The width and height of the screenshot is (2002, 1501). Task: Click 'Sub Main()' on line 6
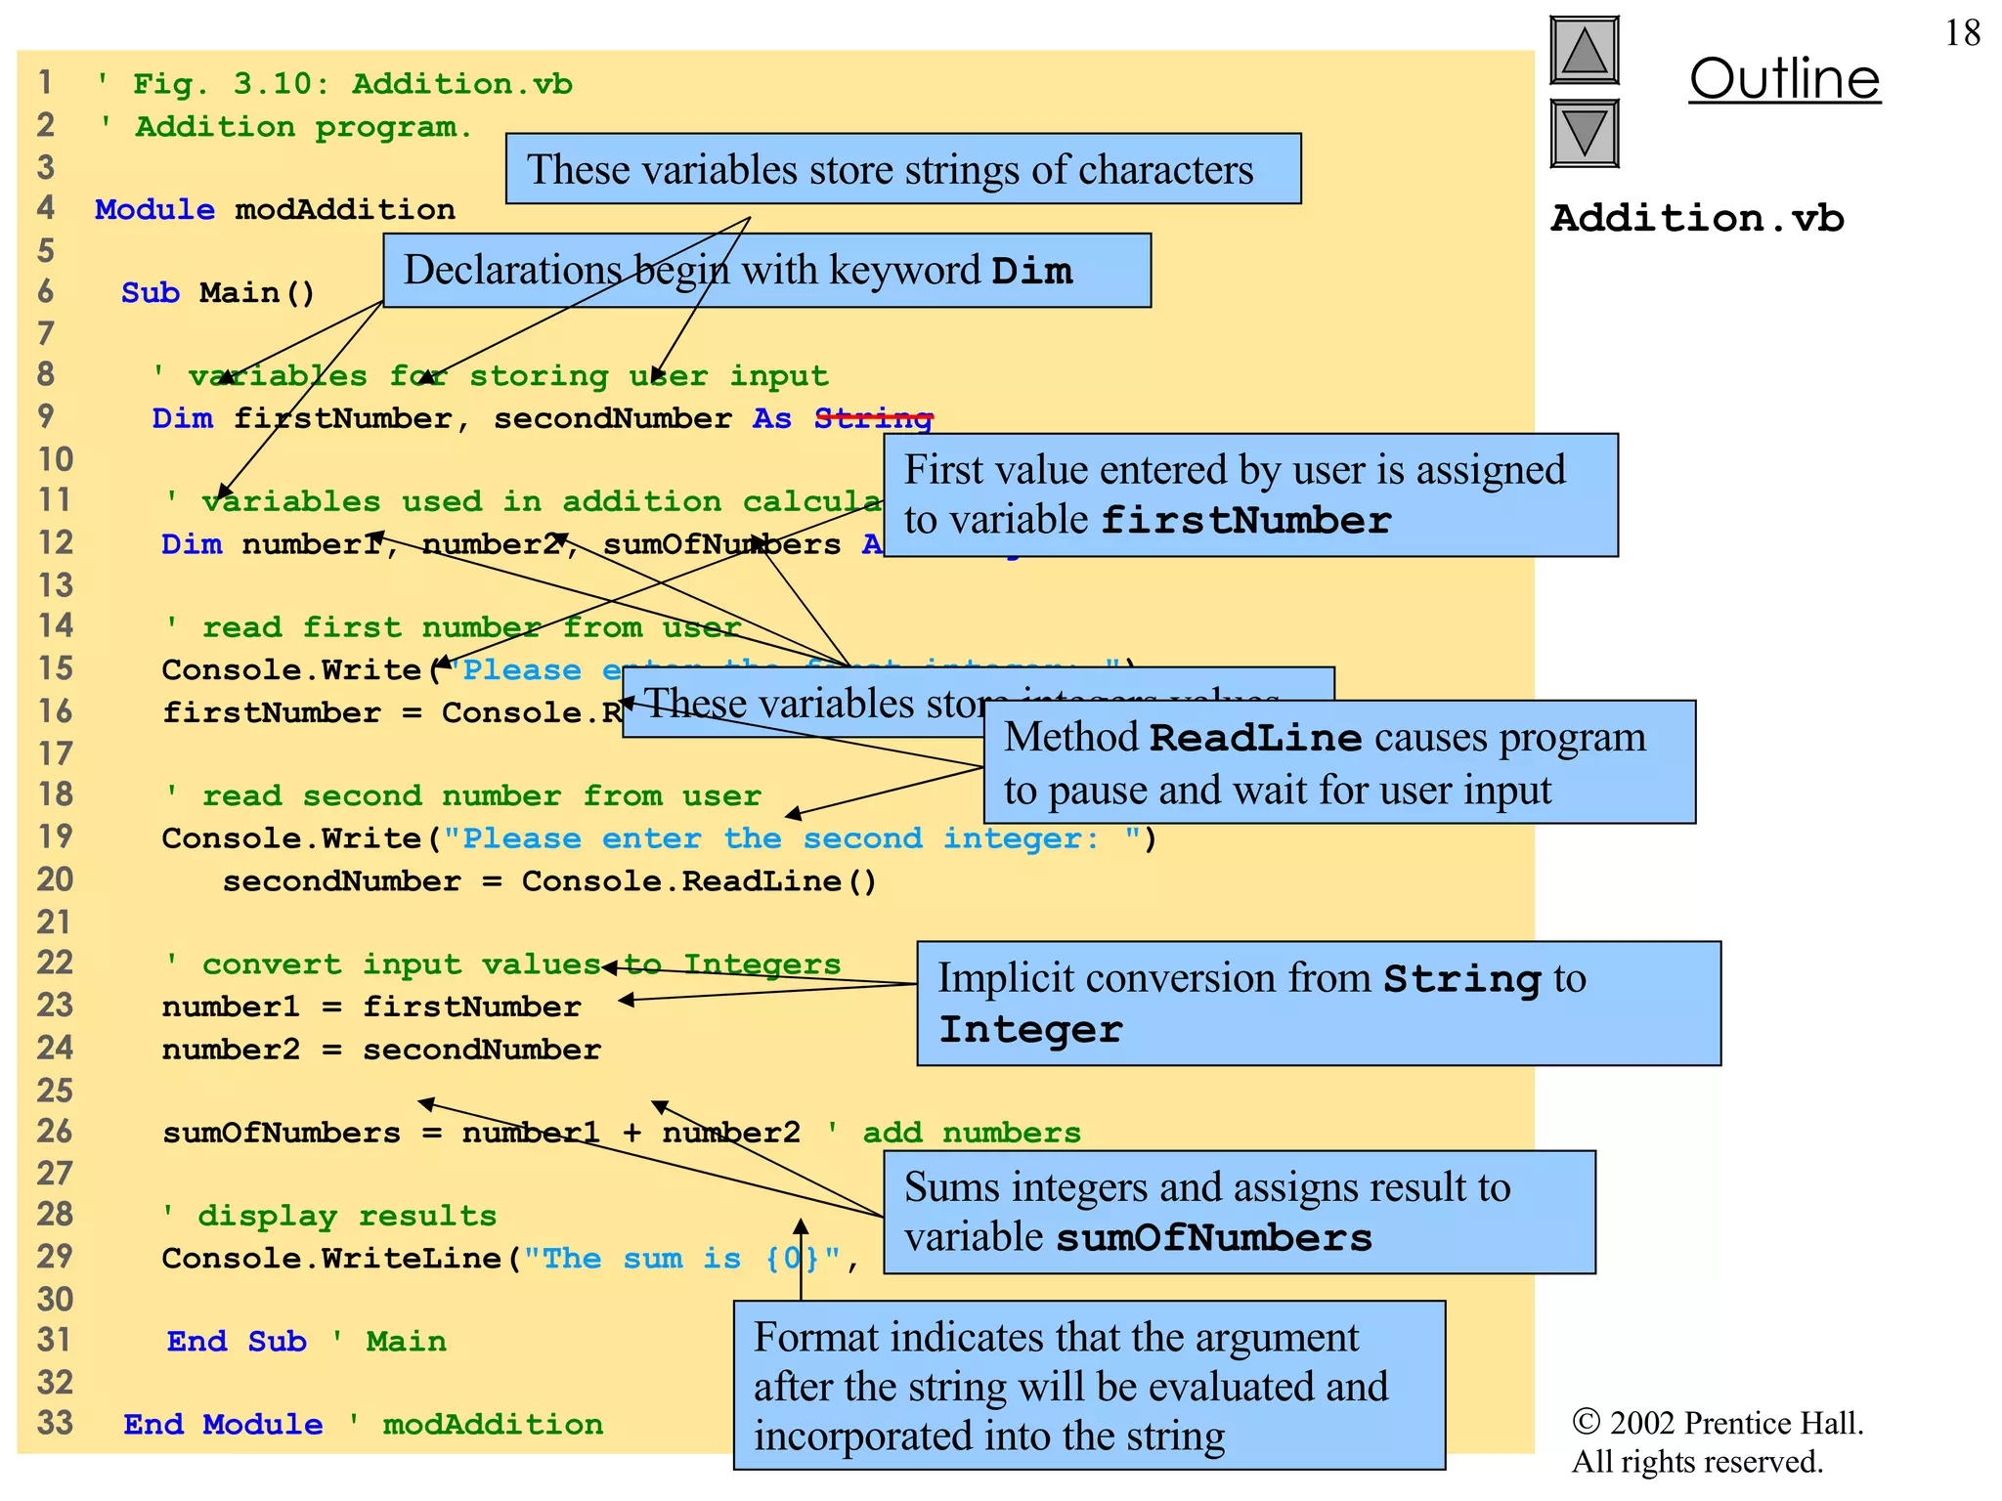(x=218, y=293)
